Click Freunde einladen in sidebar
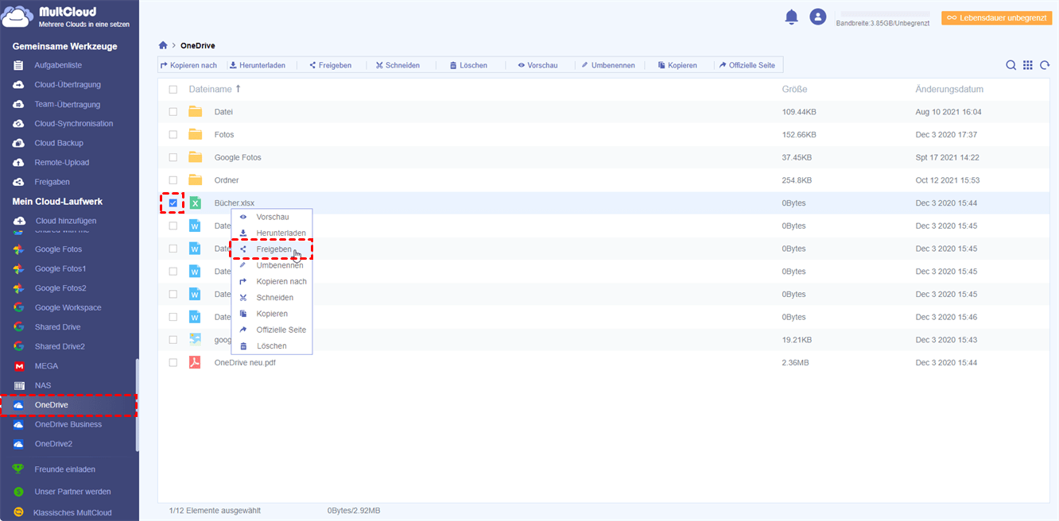The width and height of the screenshot is (1059, 521). 65,469
